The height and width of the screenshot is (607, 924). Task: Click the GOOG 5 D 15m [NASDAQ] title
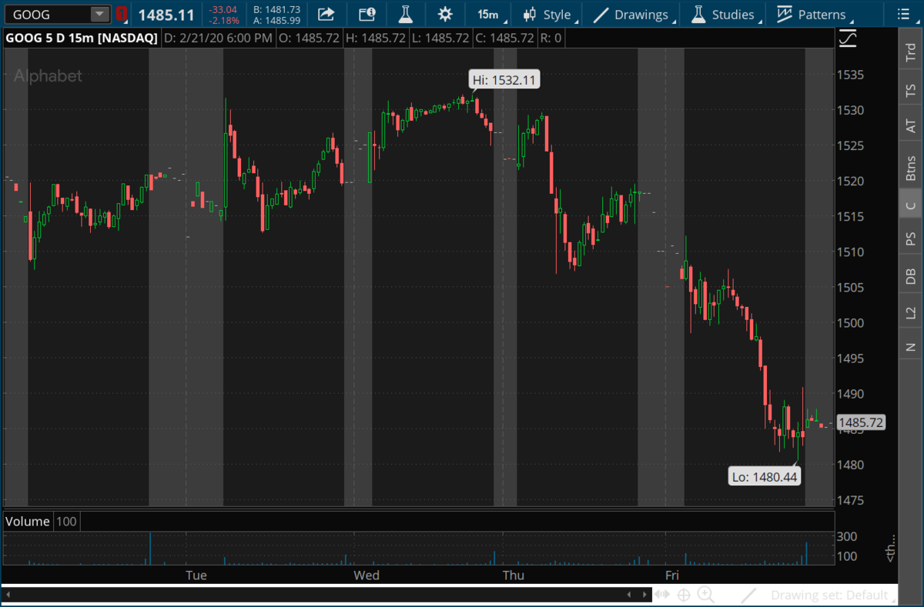(x=82, y=38)
